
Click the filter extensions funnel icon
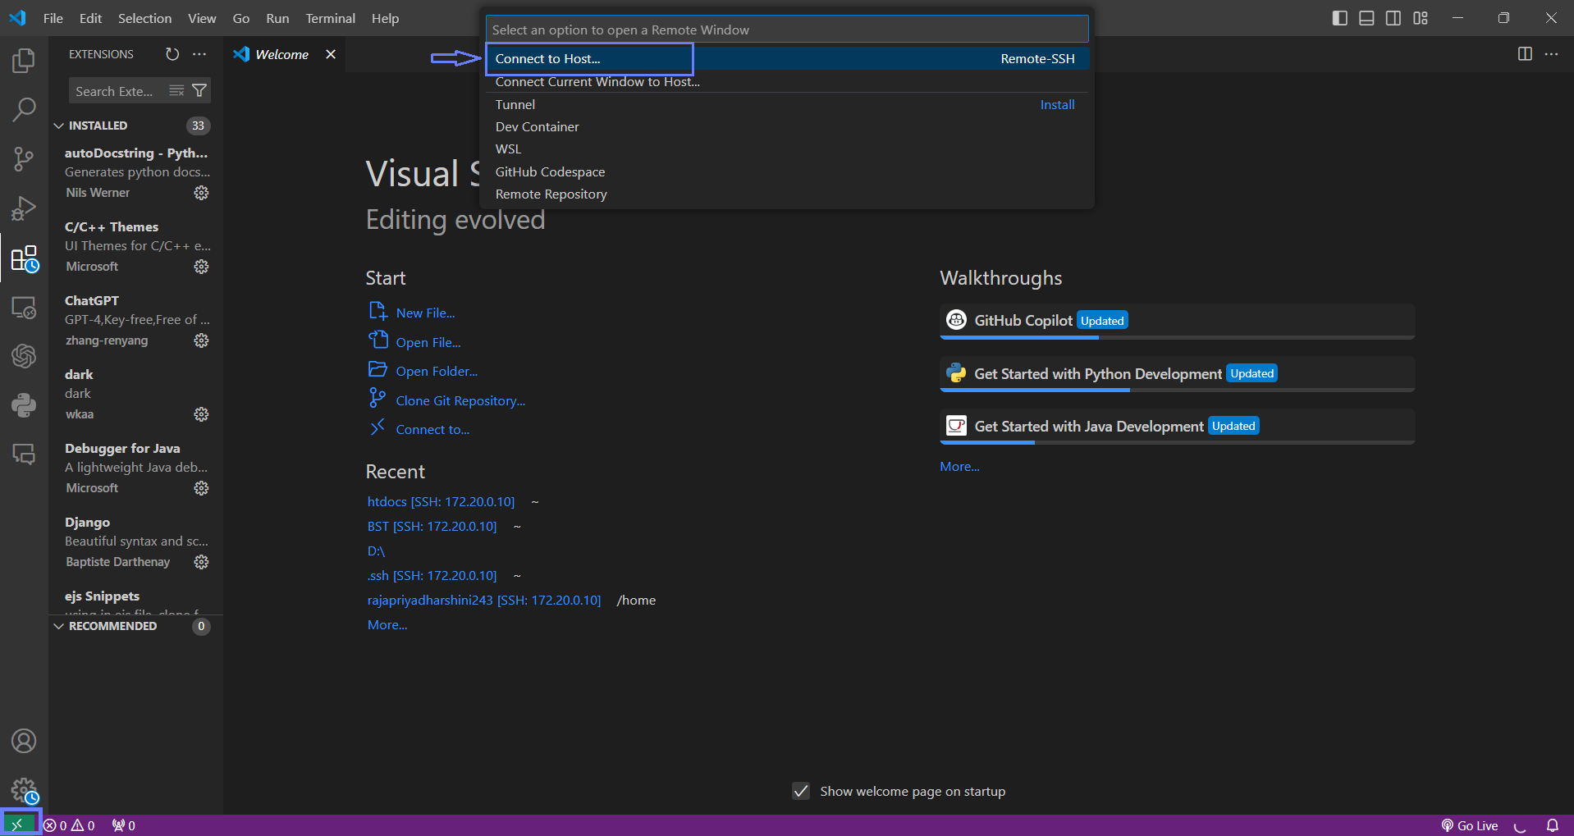pos(199,91)
